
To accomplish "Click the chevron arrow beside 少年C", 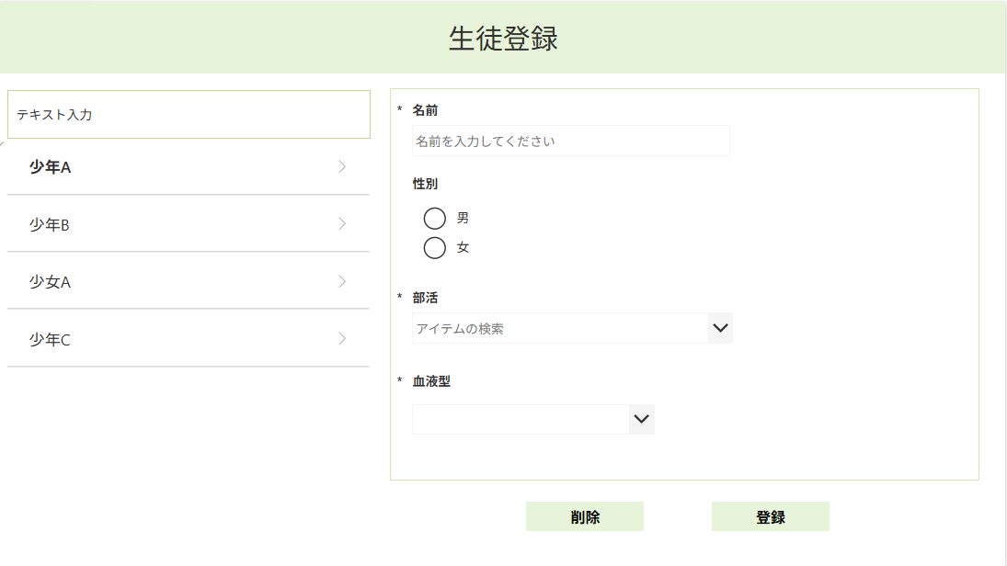I will coord(342,338).
